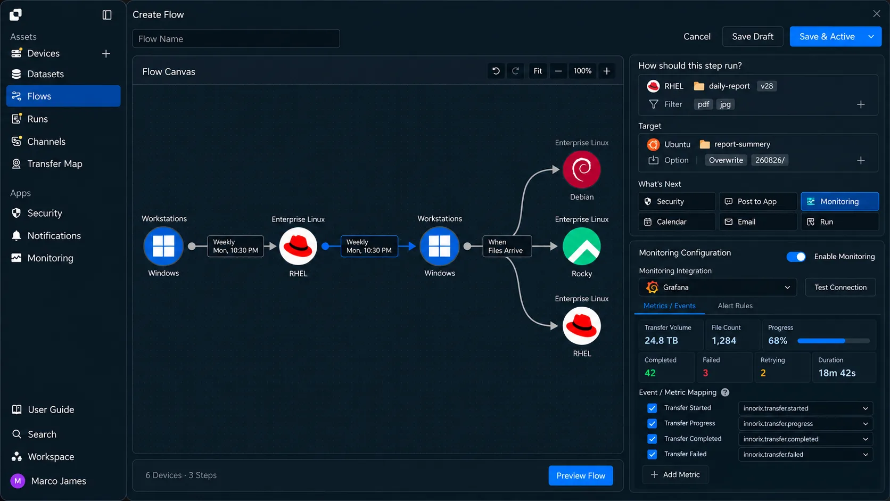Click the RHEL source icon in step panel
890x501 pixels.
(x=653, y=86)
